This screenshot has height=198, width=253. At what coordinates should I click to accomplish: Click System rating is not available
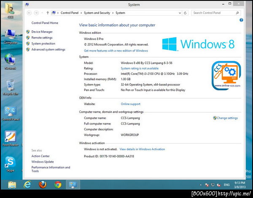tap(140, 68)
